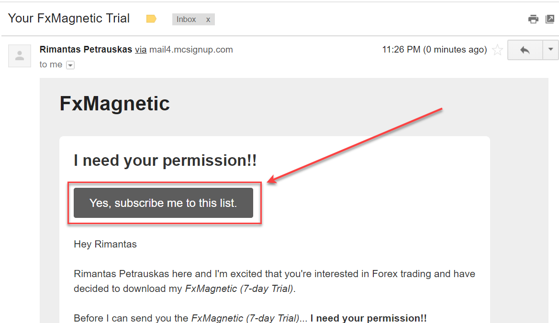The height and width of the screenshot is (323, 559).
Task: Toggle the yellow importance marker
Action: pos(151,19)
